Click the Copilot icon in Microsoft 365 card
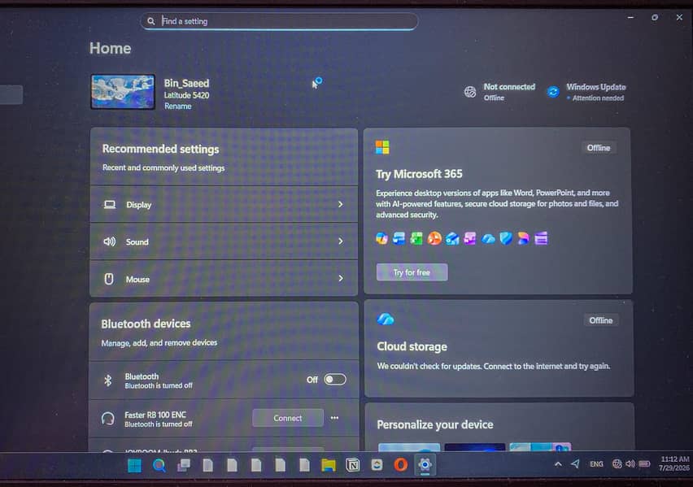 coord(381,239)
